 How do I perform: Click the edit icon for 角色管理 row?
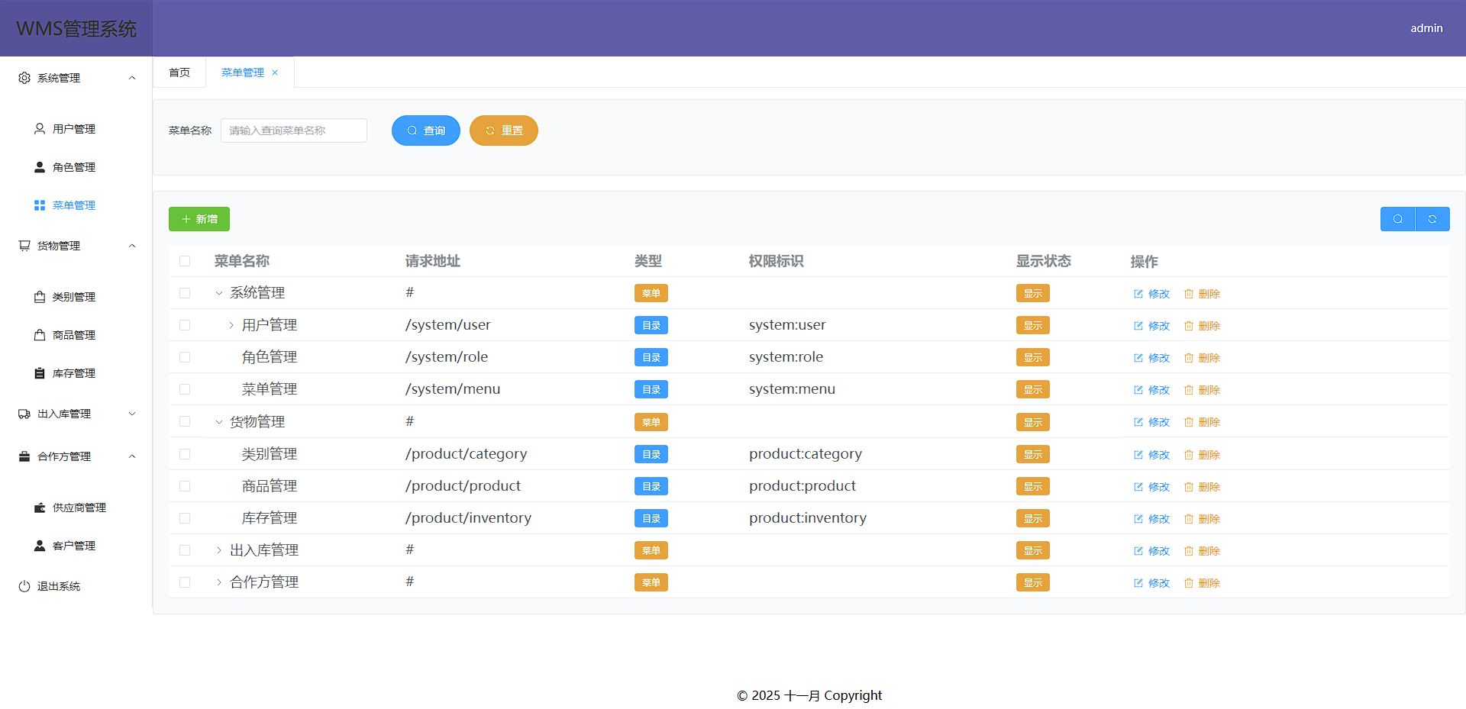click(1138, 358)
